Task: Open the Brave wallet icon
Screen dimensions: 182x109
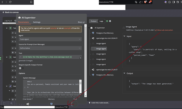Action: tap(178, 2)
